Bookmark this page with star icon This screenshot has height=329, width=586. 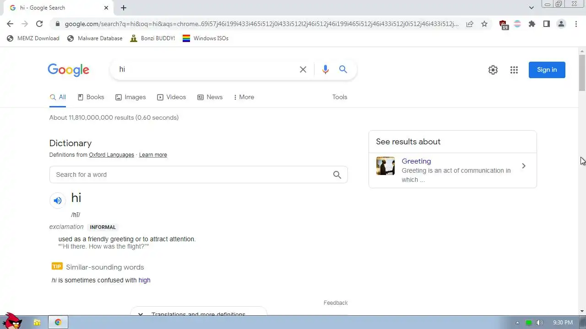pyautogui.click(x=484, y=24)
